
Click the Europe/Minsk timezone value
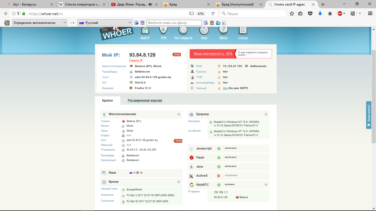pos(134,190)
